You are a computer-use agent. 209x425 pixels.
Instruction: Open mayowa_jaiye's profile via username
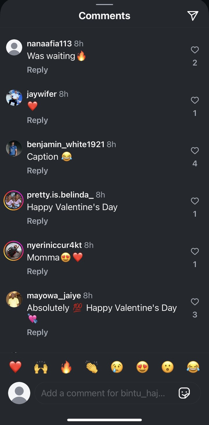tap(54, 296)
